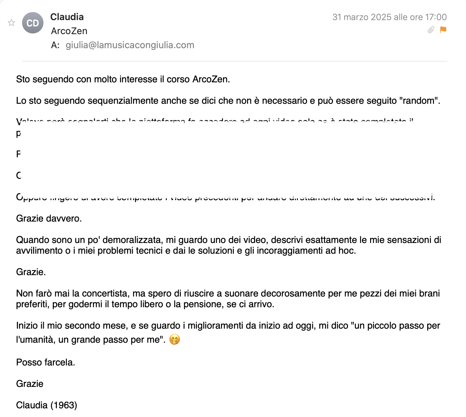This screenshot has width=466, height=417.
Task: Click the date 31 marzo 2025 timestamp
Action: pos(389,17)
